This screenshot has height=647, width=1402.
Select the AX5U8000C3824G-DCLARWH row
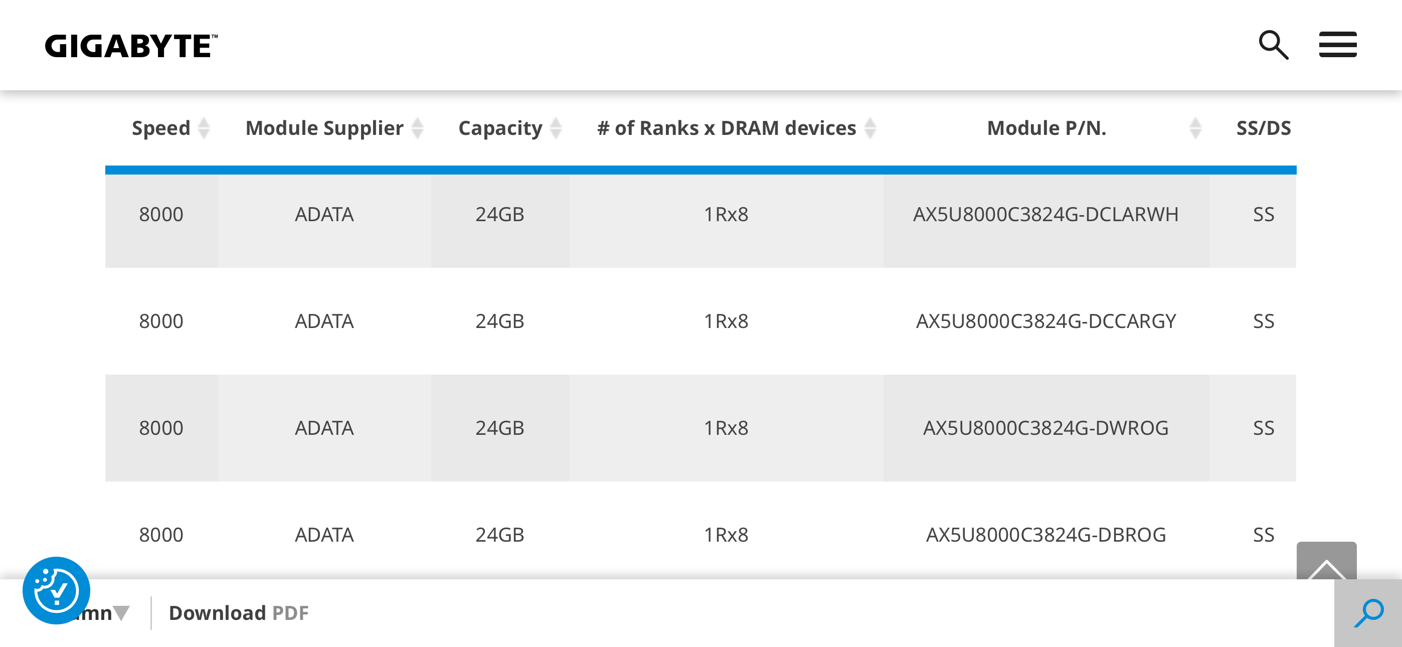click(x=700, y=215)
